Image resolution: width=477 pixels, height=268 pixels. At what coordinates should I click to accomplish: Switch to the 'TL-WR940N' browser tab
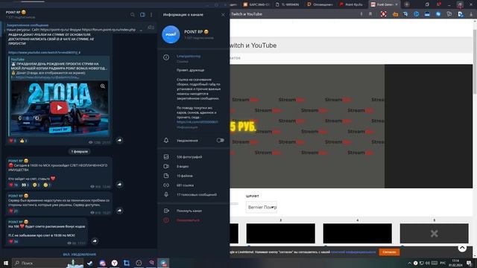288,4
